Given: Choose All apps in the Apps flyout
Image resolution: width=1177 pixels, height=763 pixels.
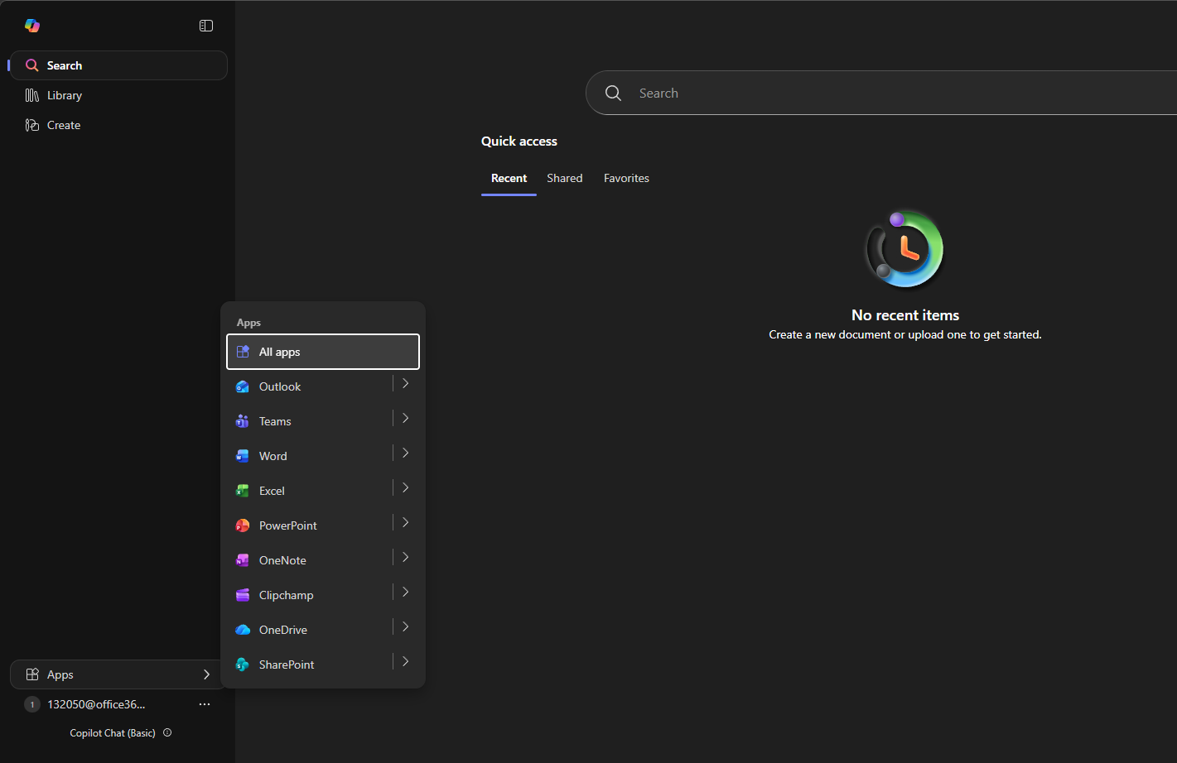Looking at the screenshot, I should click(x=322, y=352).
